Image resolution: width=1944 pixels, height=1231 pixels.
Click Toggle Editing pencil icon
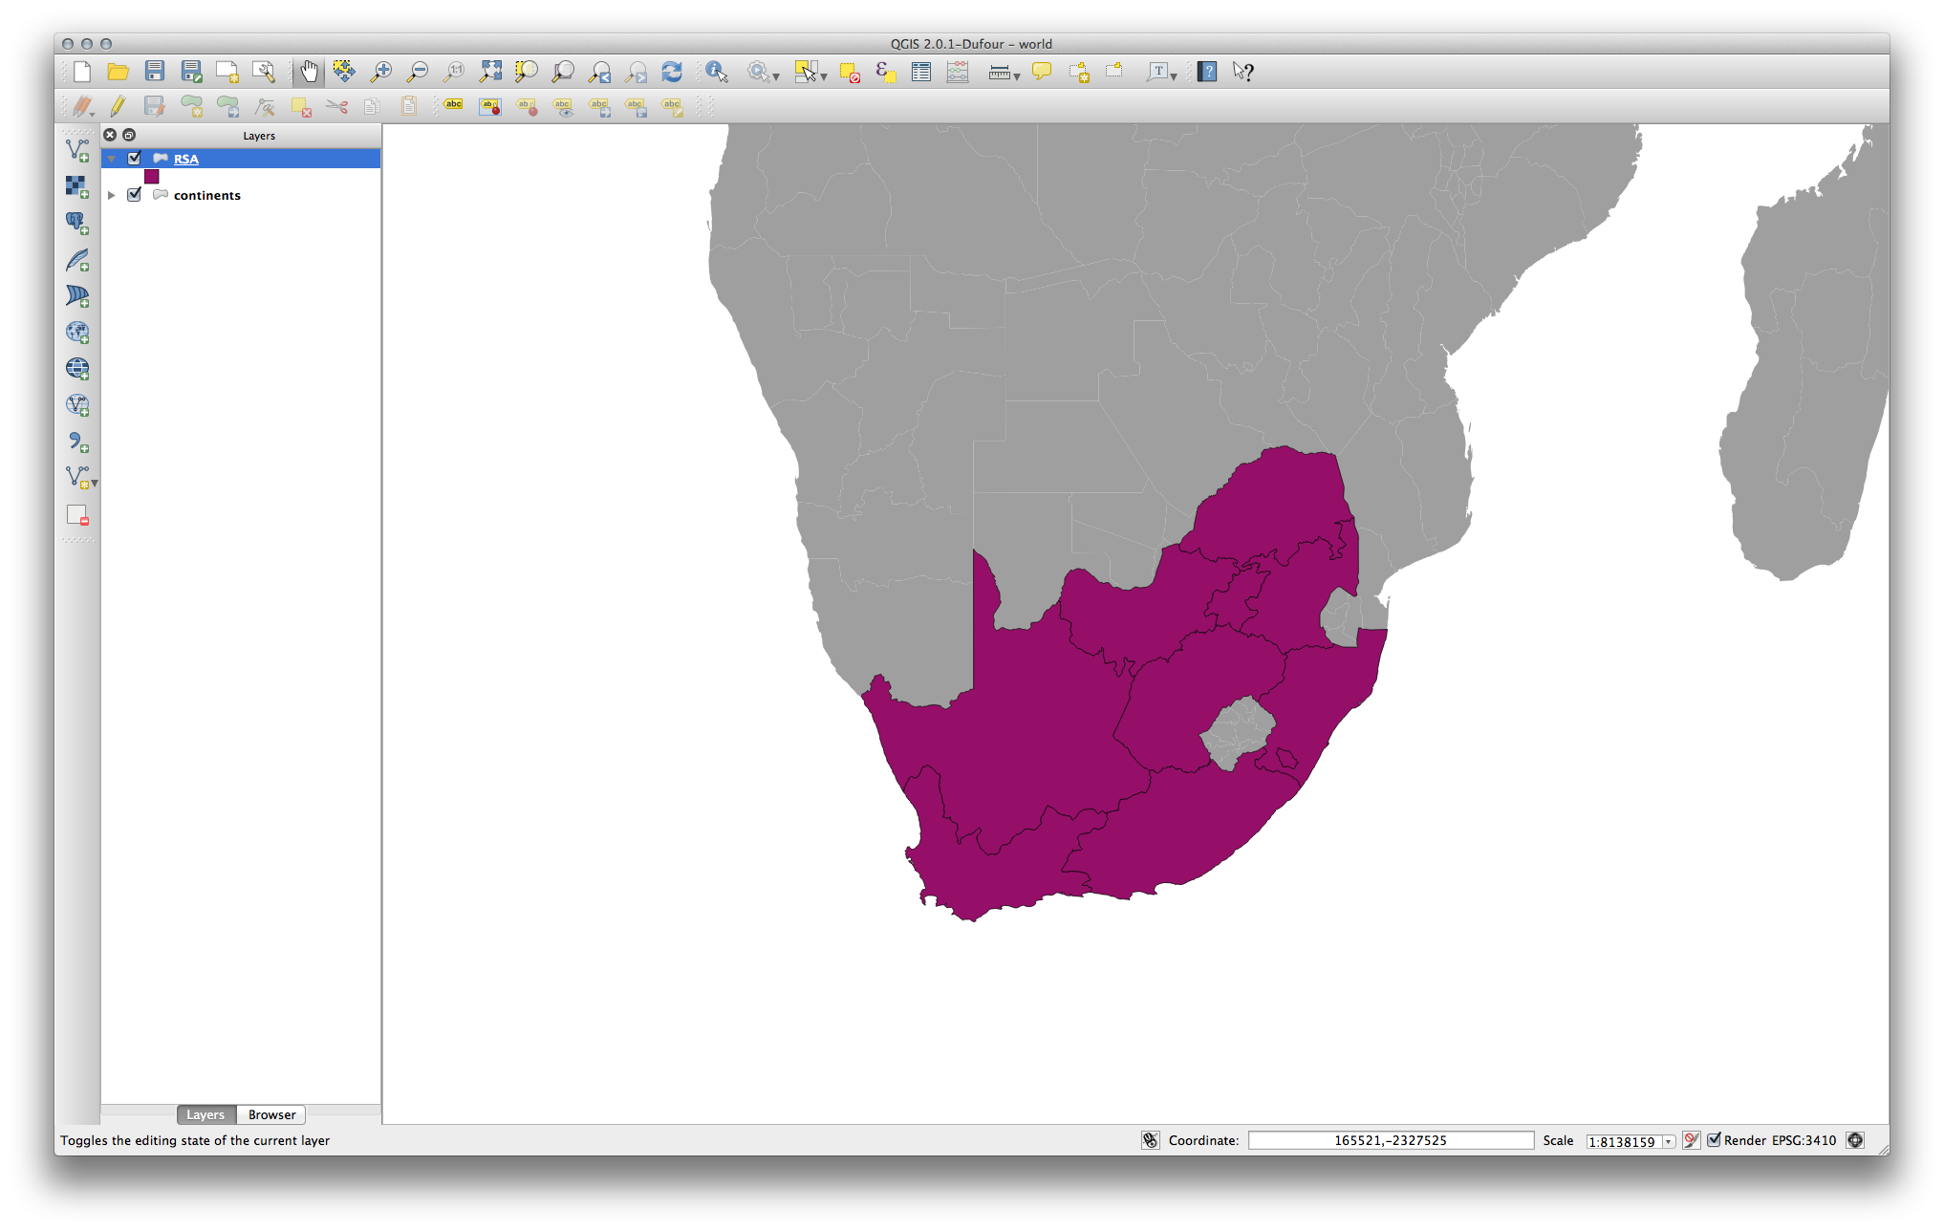click(119, 107)
